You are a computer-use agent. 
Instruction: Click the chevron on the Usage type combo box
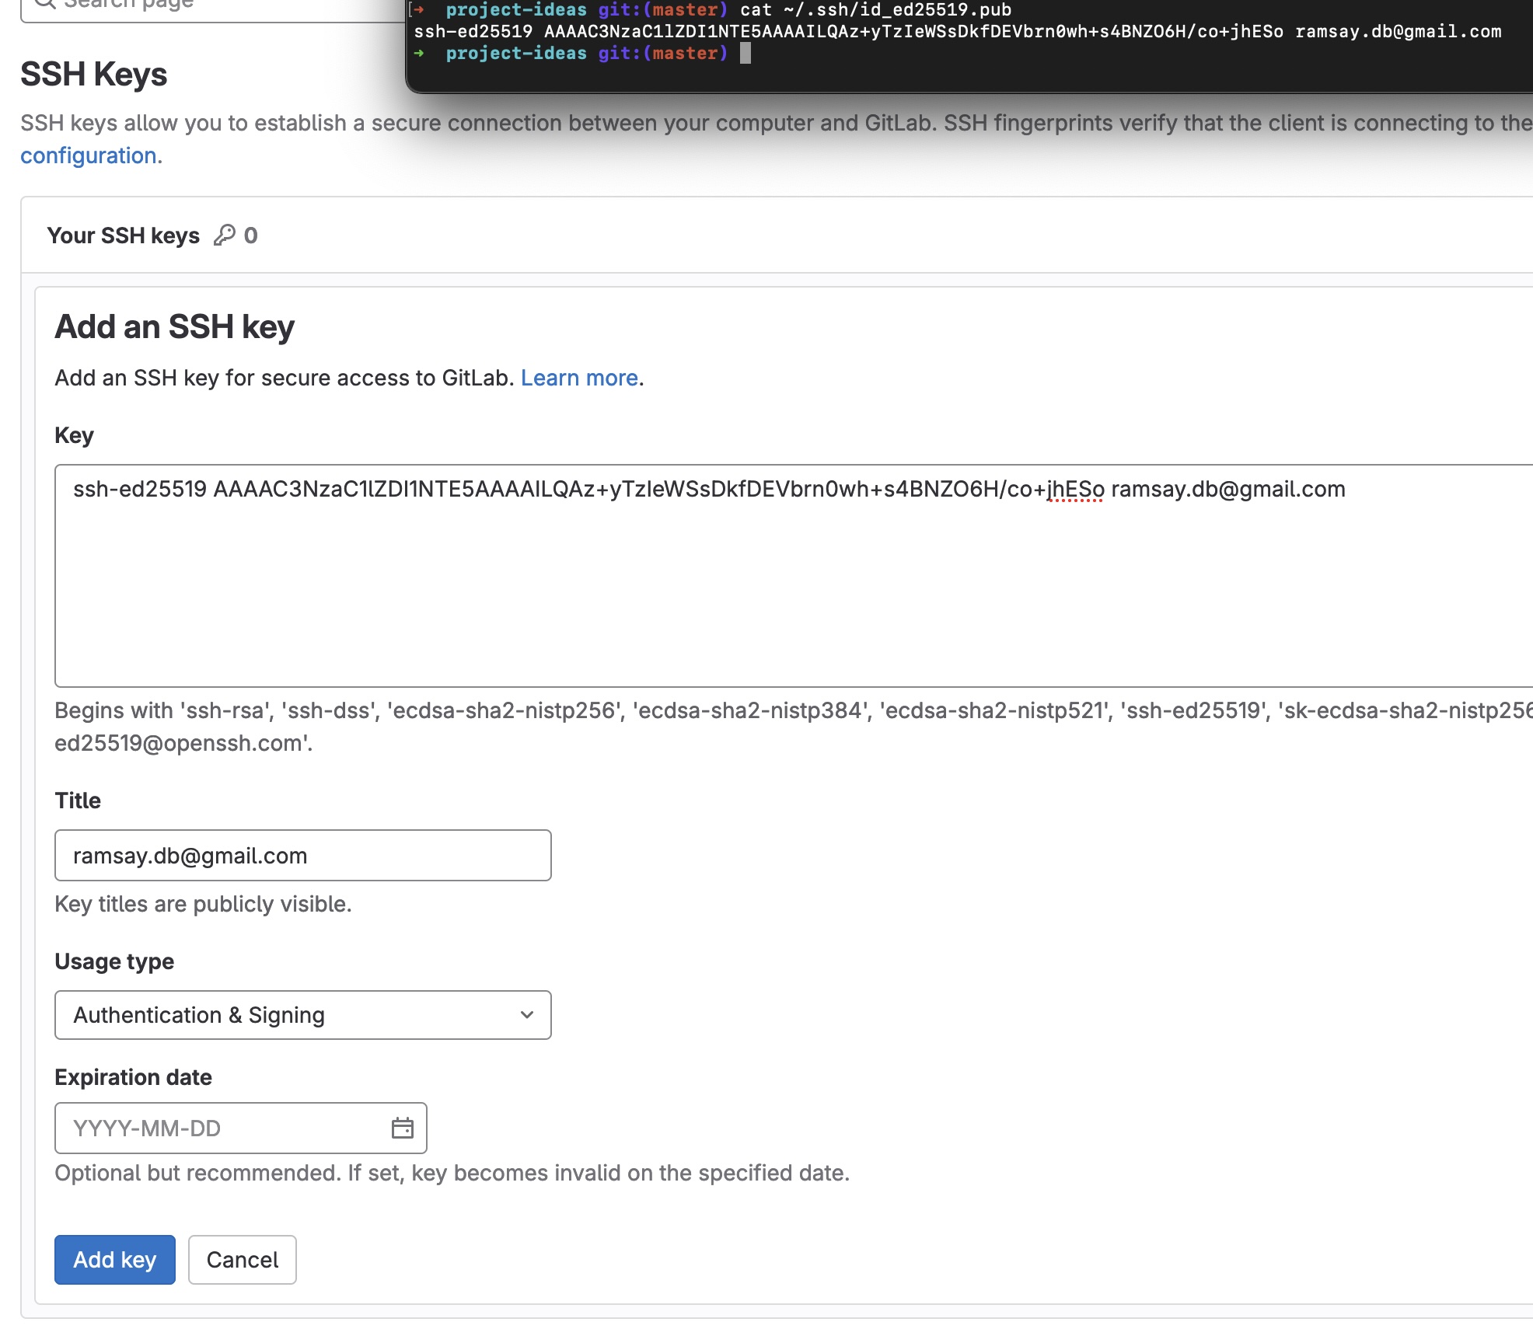[x=526, y=1015]
